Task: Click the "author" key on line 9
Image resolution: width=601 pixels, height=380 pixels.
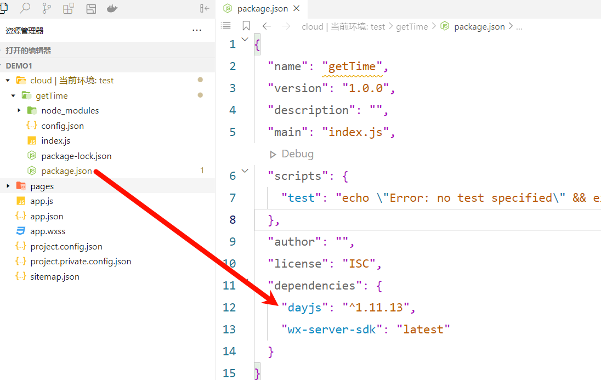Action: [294, 242]
